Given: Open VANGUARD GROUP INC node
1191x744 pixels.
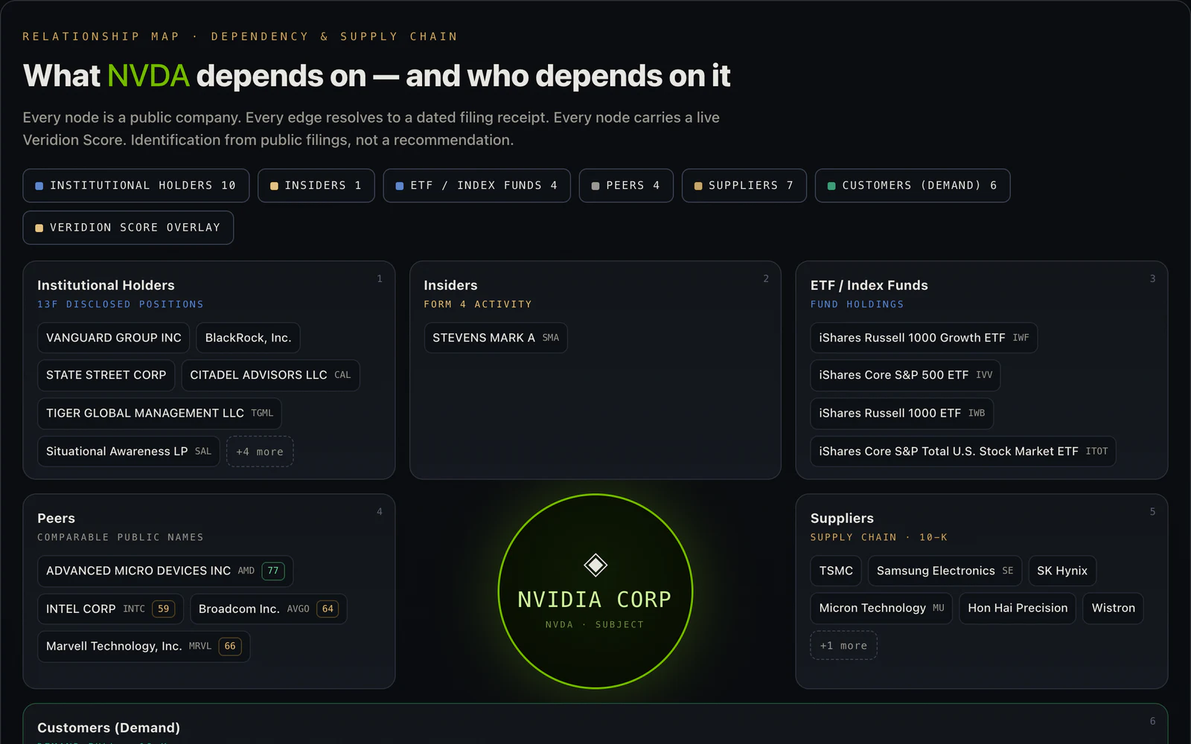Looking at the screenshot, I should pyautogui.click(x=114, y=338).
